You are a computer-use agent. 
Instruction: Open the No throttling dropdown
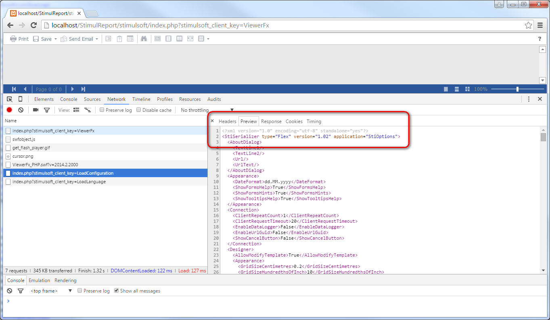(x=207, y=110)
